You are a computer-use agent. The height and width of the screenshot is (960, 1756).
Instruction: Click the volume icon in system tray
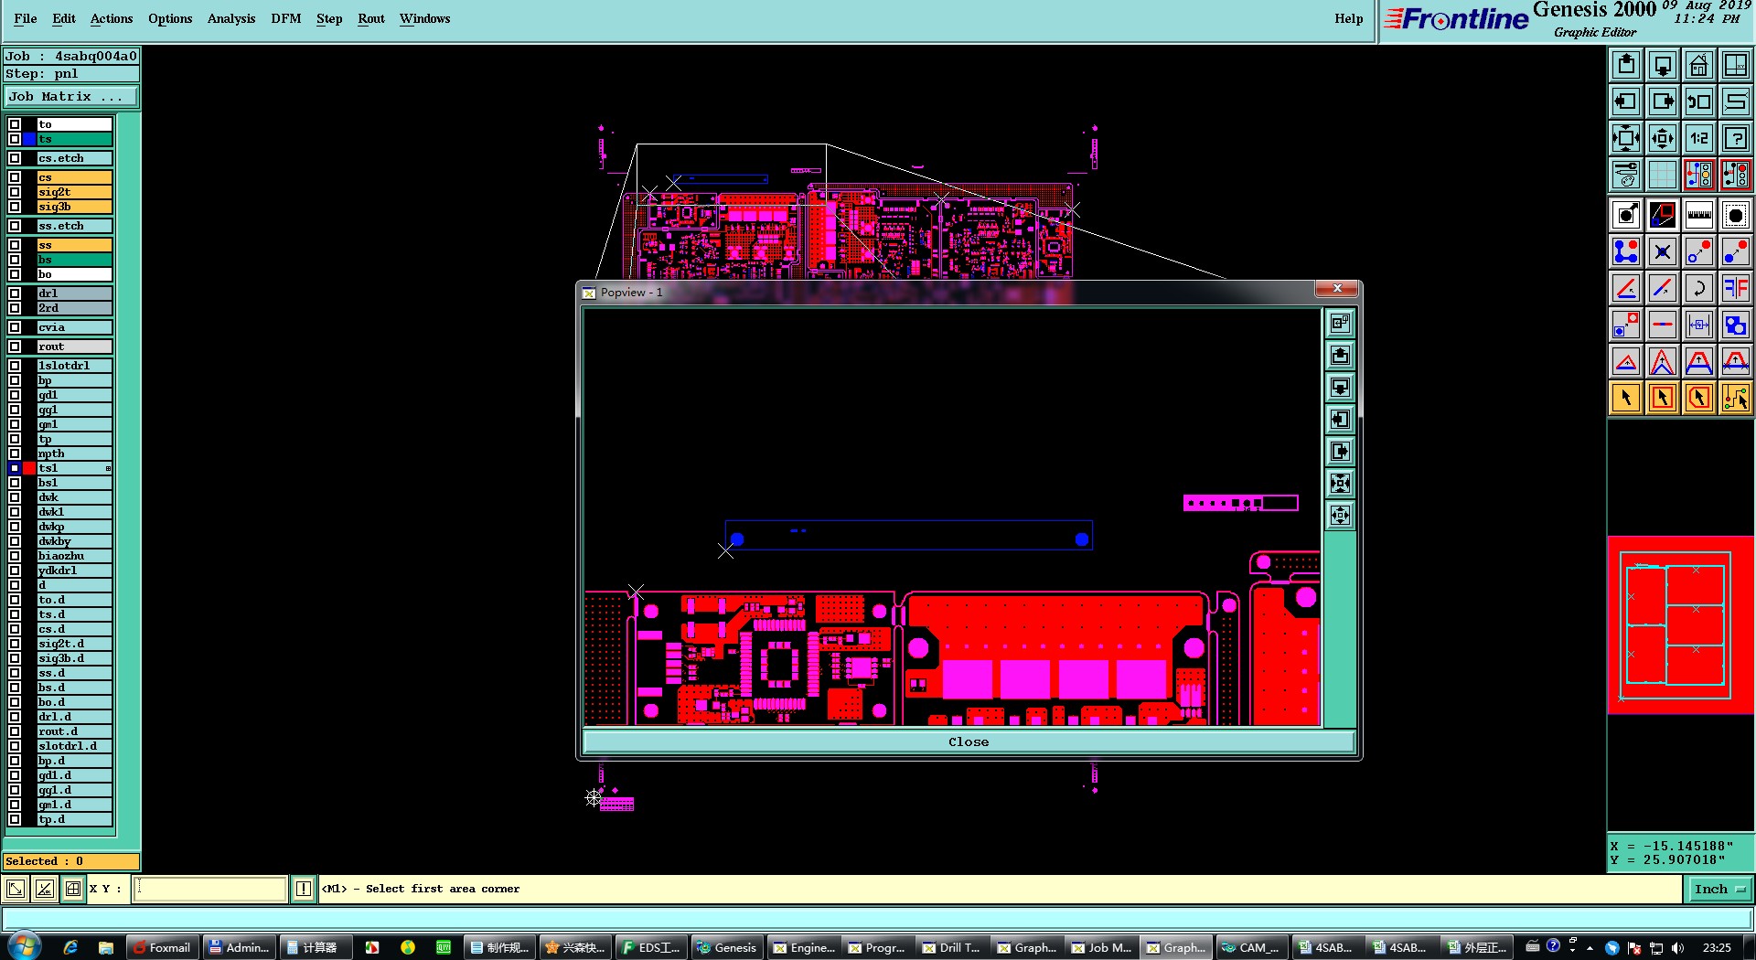click(x=1677, y=947)
